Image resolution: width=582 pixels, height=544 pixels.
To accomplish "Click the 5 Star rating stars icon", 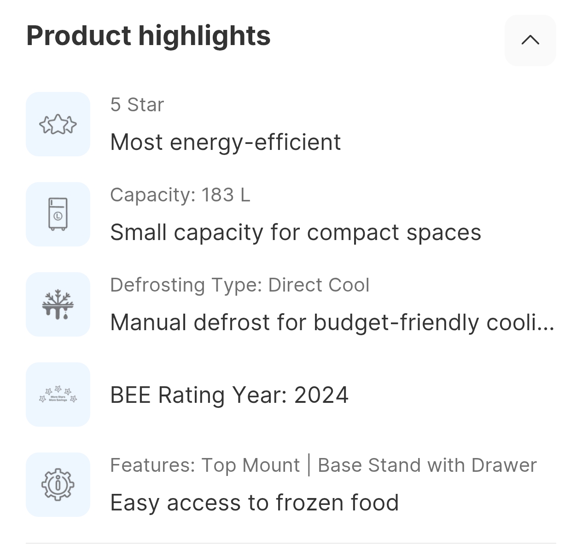I will coord(58,124).
